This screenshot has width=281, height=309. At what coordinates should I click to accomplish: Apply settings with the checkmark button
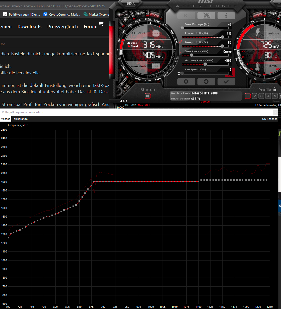226,82
